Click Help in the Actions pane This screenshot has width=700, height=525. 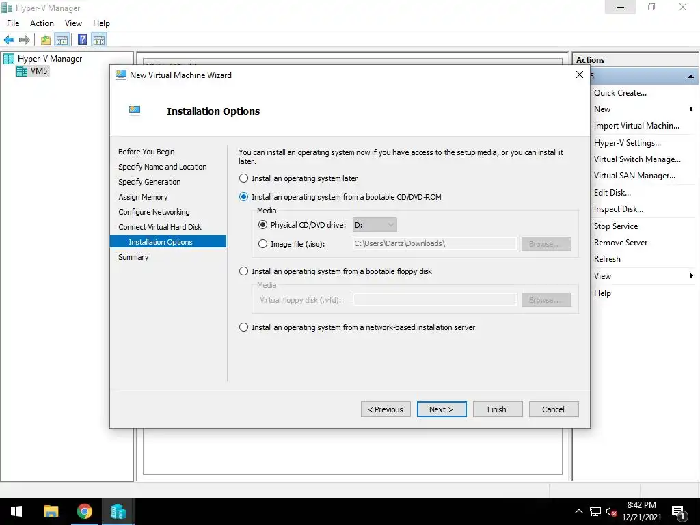602,293
